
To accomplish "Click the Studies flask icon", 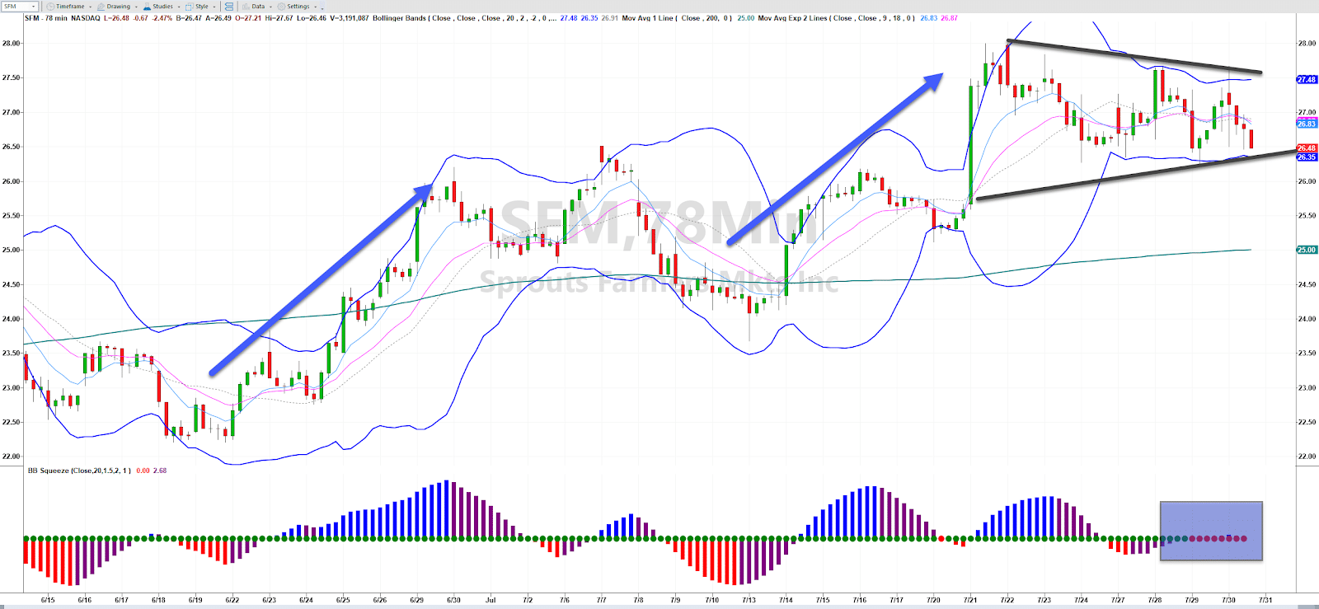I will pos(147,7).
